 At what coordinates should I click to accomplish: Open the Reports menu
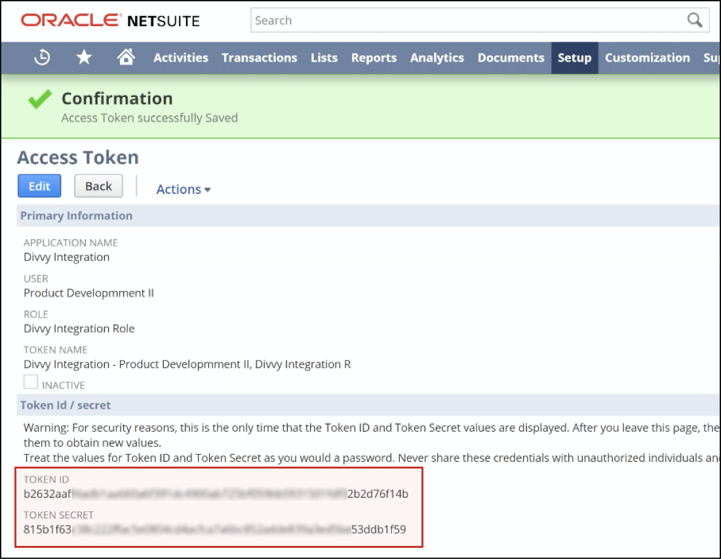[374, 58]
